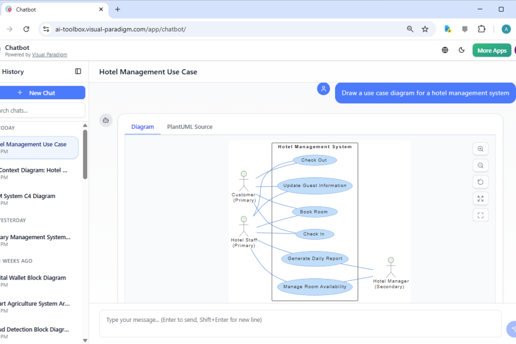This screenshot has width=516, height=344.
Task: Open the Visual Paradigm link
Action: point(49,54)
